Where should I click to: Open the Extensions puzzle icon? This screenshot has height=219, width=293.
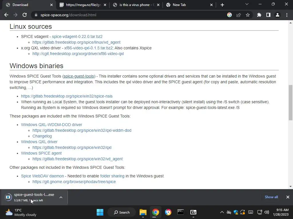[259, 15]
